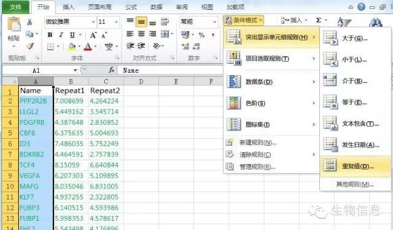
Task: Toggle Italic formatting
Action: pyautogui.click(x=61, y=35)
